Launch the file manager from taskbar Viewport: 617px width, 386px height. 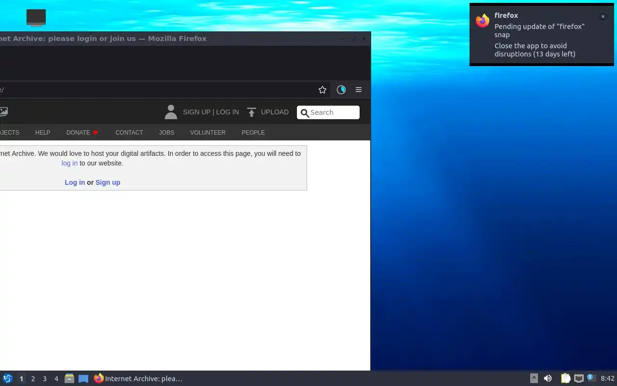(x=69, y=379)
